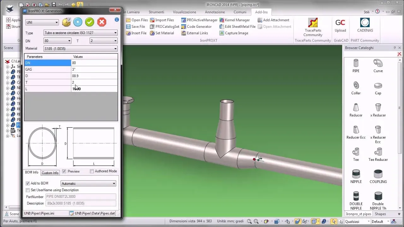The image size is (404, 227).
Task: Select the Reducer Ecc catalog item
Action: point(356,132)
